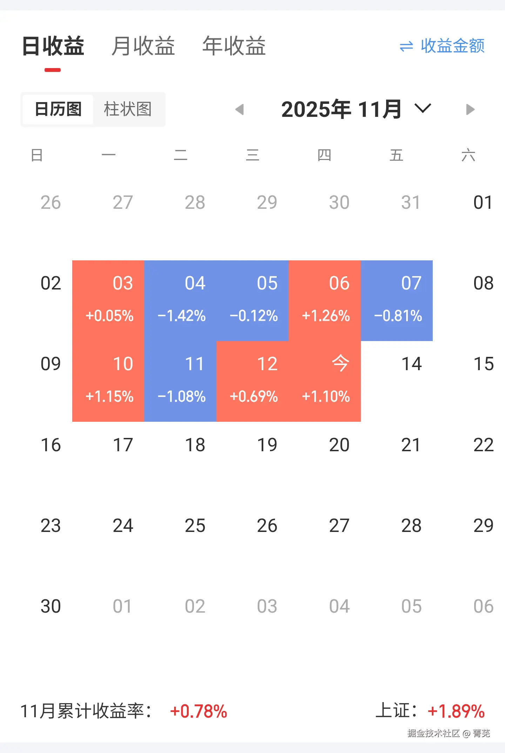Screen dimensions: 505x753
Task: Select day 12 showing +0.69%
Action: [x=252, y=381]
